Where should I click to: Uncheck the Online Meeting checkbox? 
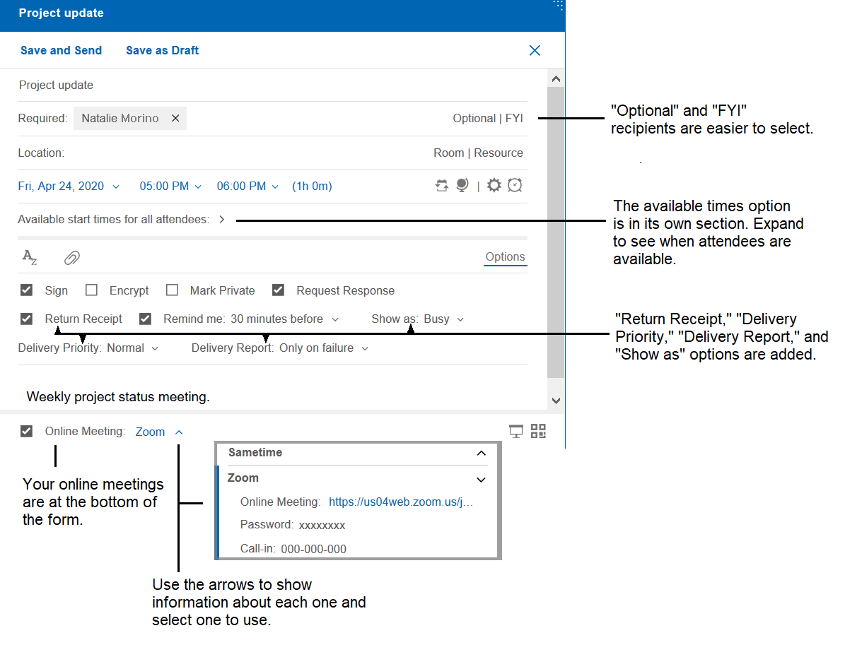tap(26, 431)
